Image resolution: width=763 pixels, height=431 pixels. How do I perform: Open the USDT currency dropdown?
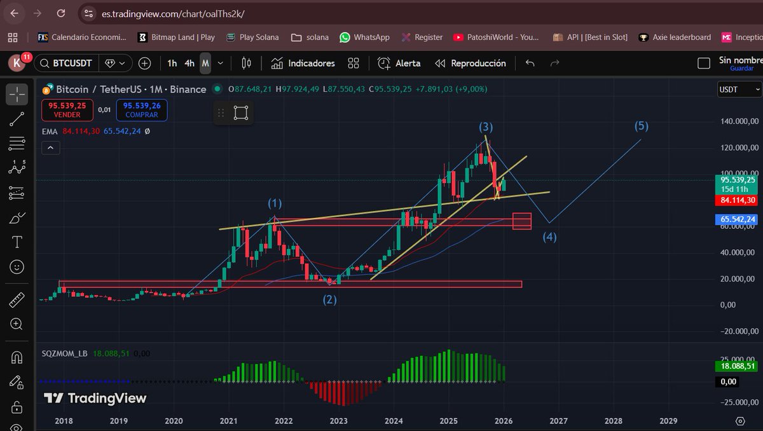(739, 90)
